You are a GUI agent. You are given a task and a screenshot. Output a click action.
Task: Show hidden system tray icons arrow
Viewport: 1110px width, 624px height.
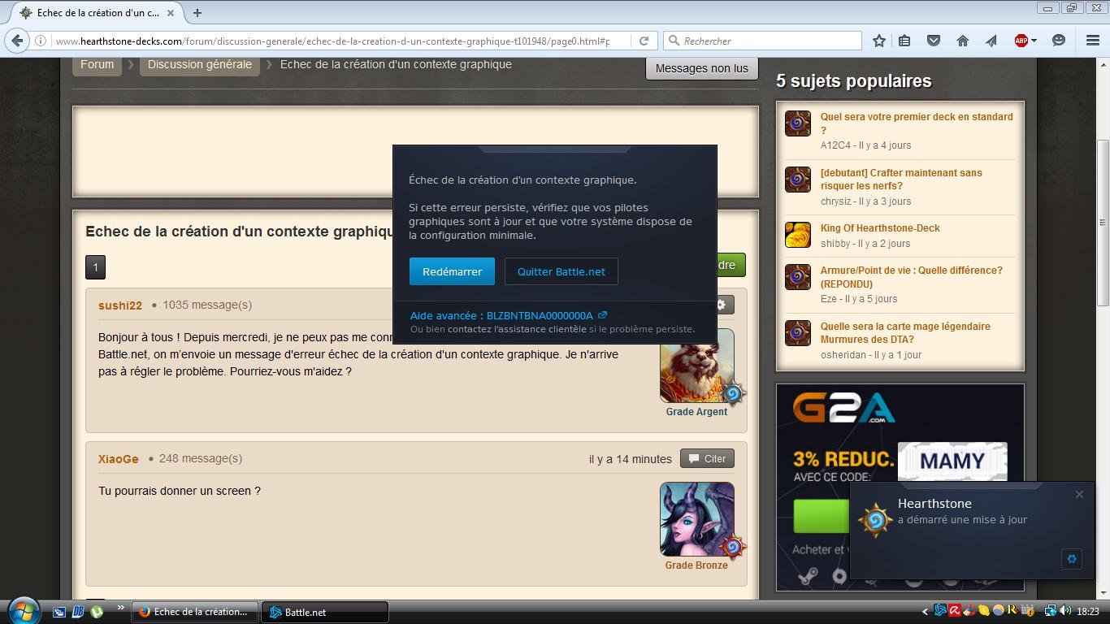pos(925,612)
